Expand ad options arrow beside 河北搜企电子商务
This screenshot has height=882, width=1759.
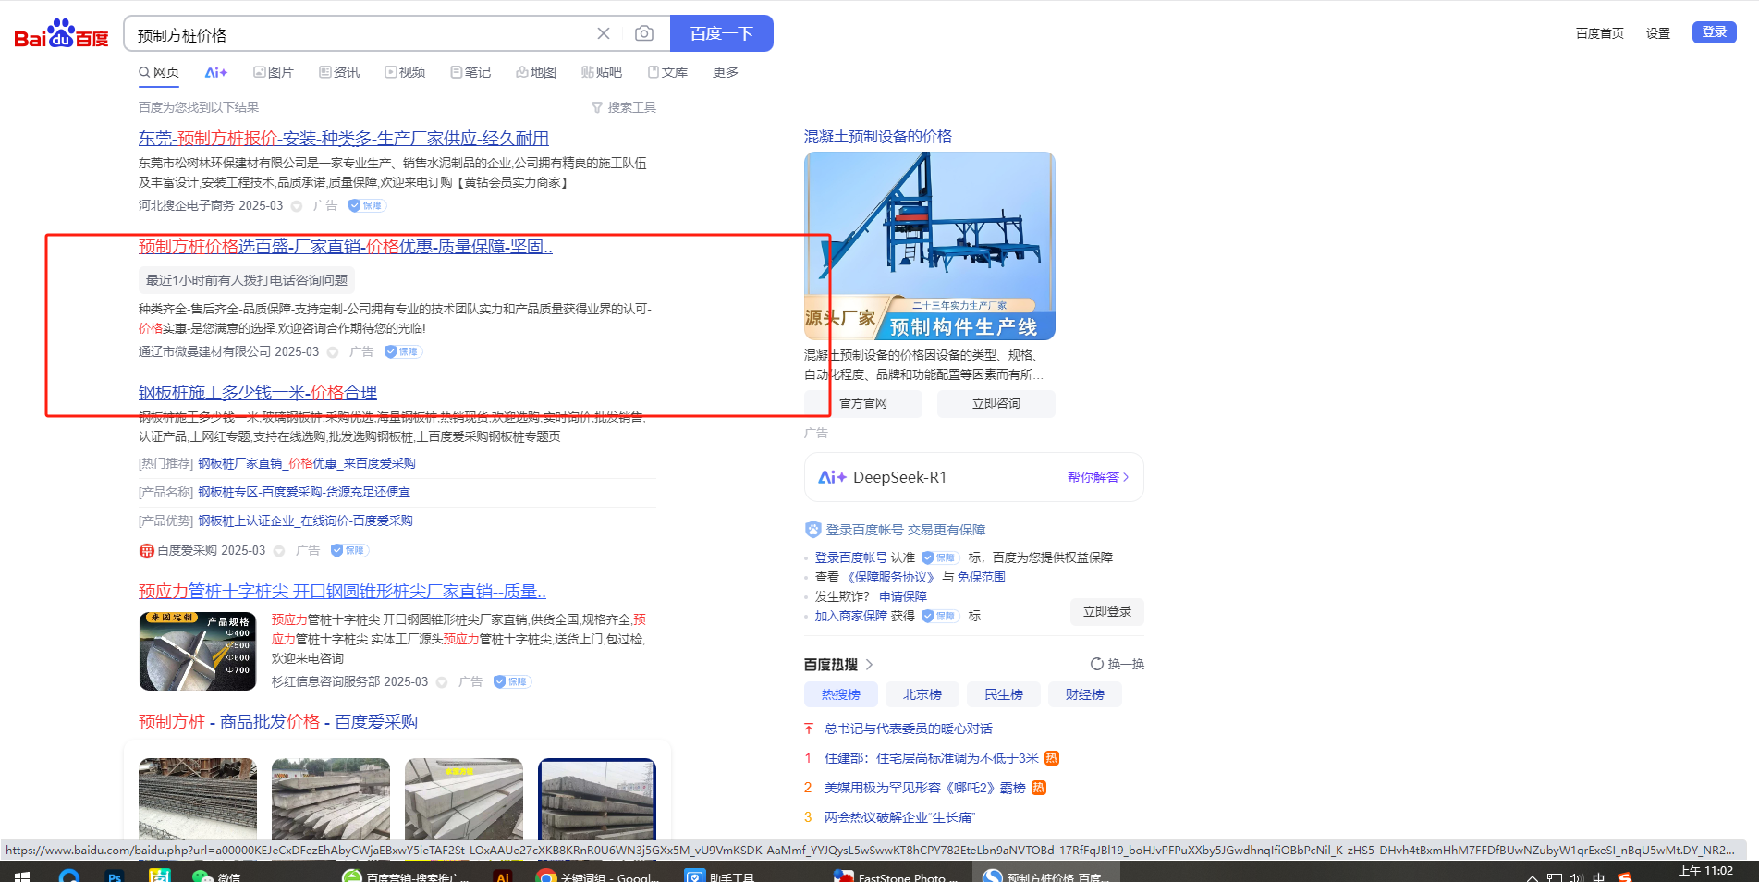coord(297,206)
